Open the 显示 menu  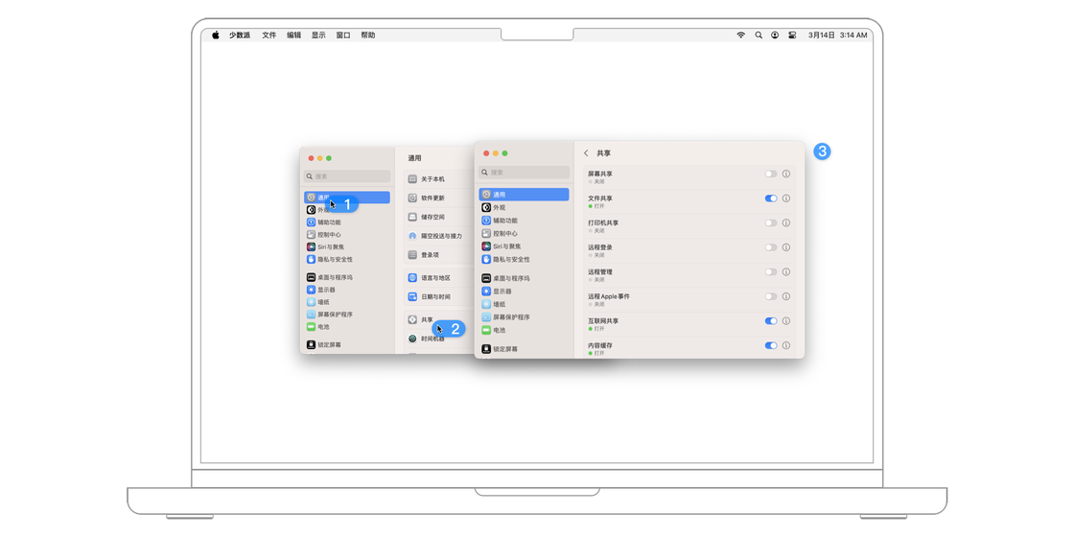(x=318, y=35)
